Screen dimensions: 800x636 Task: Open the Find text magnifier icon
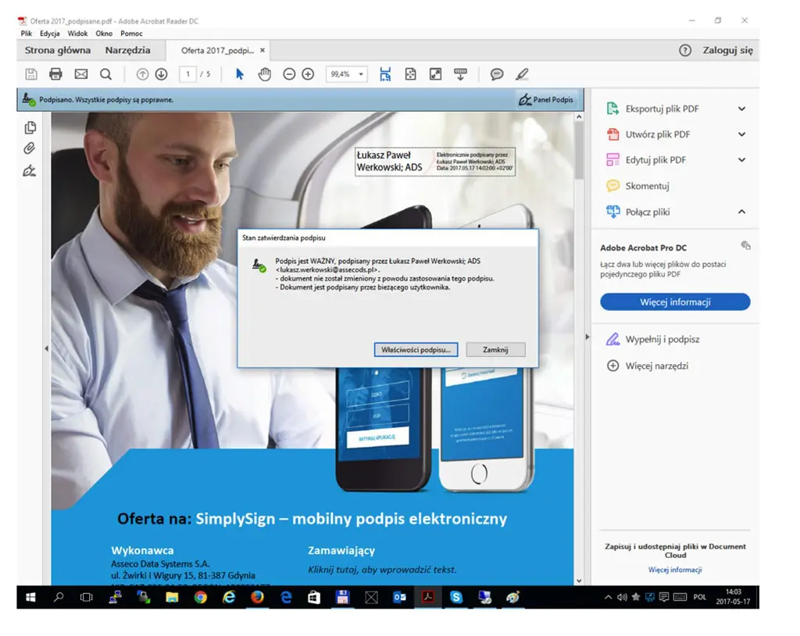105,74
